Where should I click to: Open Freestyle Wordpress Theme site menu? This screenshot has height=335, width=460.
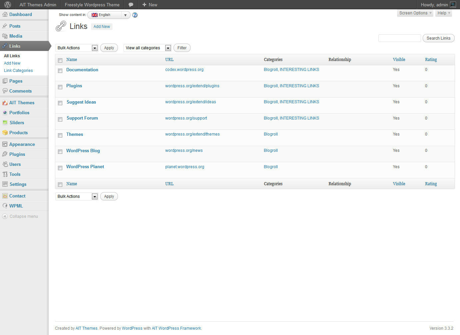point(92,5)
